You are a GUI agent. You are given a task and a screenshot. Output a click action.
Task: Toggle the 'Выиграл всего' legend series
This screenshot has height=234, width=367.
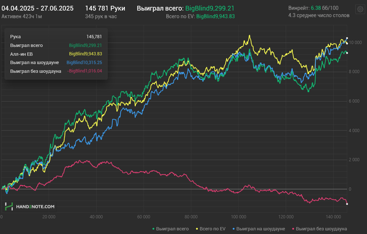(x=170, y=229)
